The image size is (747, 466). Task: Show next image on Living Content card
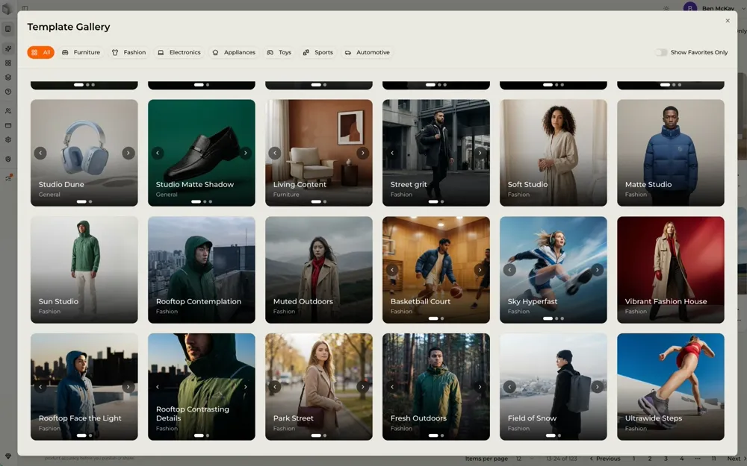point(362,153)
